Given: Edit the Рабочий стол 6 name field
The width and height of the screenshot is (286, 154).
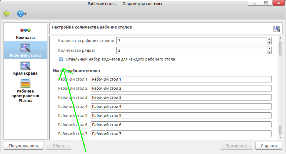Looking at the screenshot, I should (x=181, y=125).
